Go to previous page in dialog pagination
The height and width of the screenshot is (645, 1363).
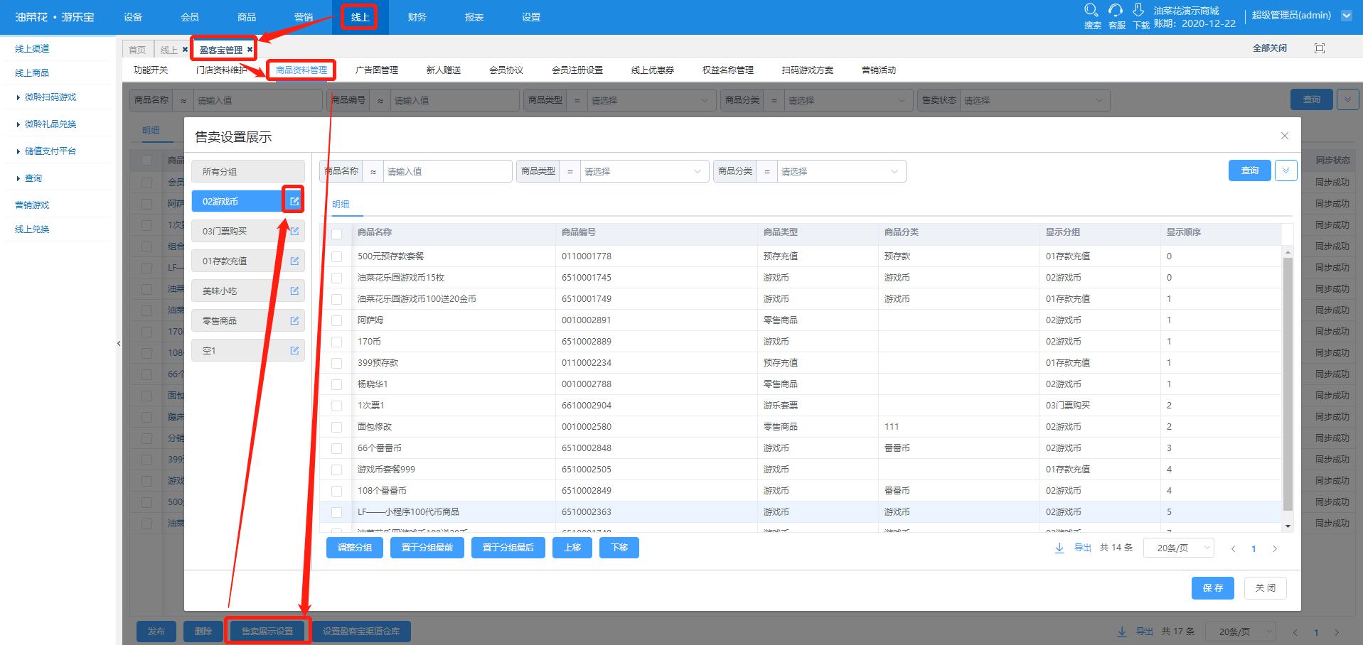tap(1234, 548)
